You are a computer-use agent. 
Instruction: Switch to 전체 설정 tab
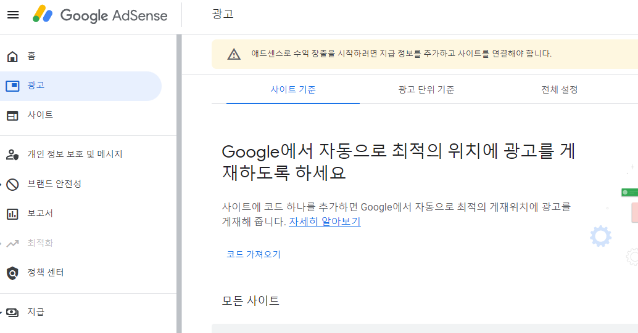559,90
